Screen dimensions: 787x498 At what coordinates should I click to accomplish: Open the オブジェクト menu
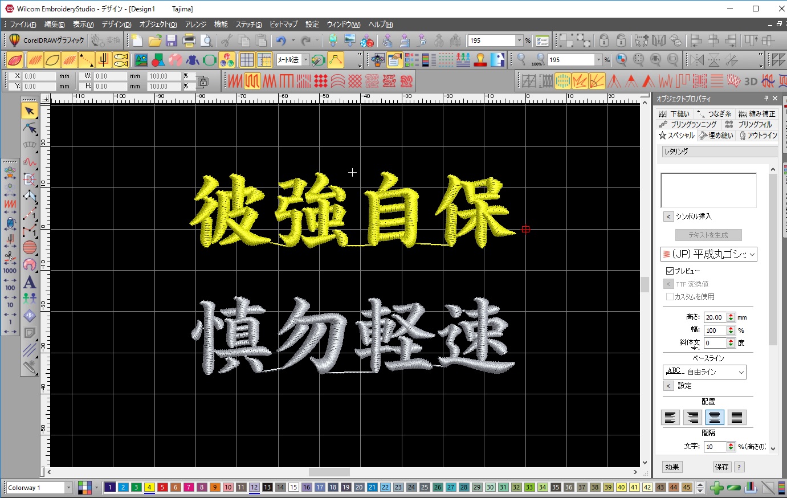tap(158, 25)
